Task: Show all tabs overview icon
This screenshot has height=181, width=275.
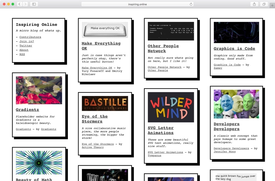Action: click(264, 4)
